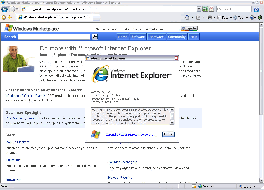Open the Favorites Center star icon
Viewport: 264px width, 190px height.
click(x=4, y=17)
